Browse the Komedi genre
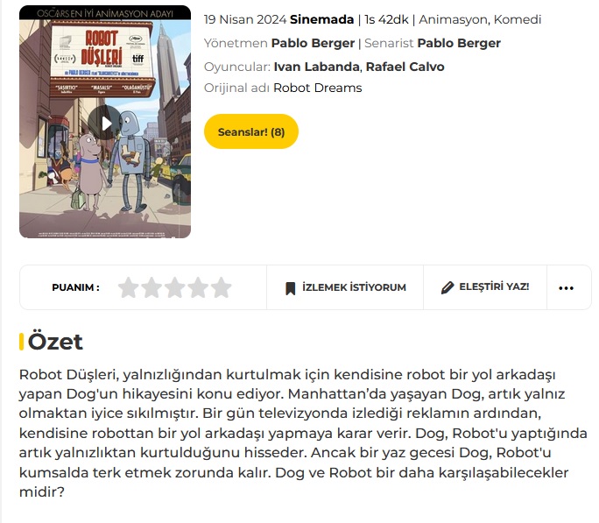The image size is (599, 523). click(518, 19)
